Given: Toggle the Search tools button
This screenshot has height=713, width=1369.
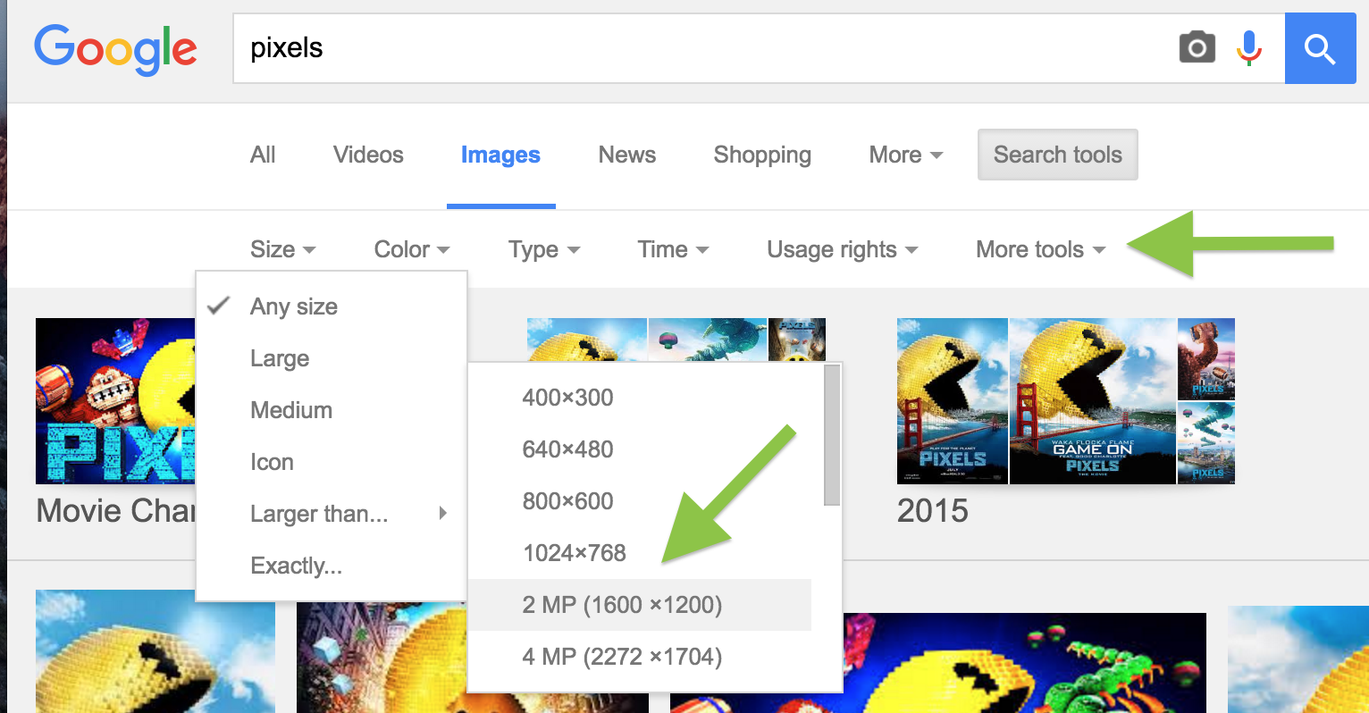Looking at the screenshot, I should point(1058,155).
